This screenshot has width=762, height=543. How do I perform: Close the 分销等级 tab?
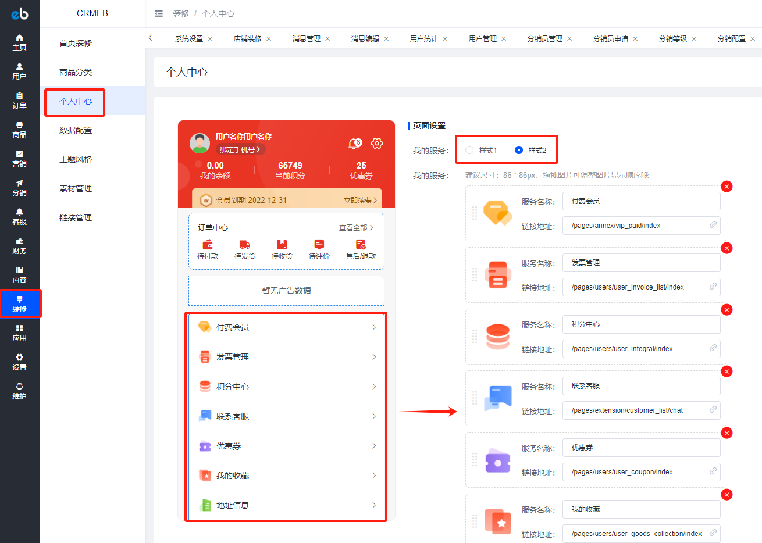(x=694, y=39)
